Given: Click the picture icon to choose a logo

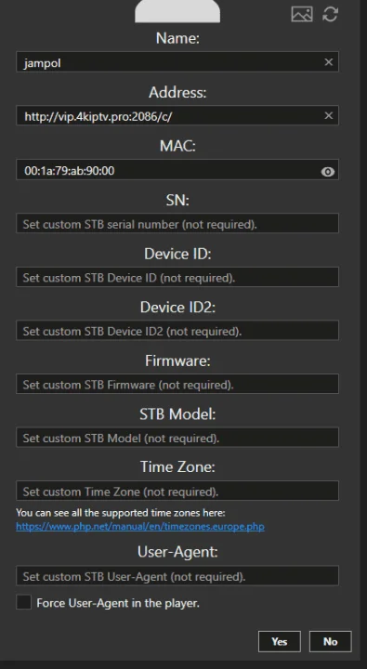Looking at the screenshot, I should (x=302, y=14).
